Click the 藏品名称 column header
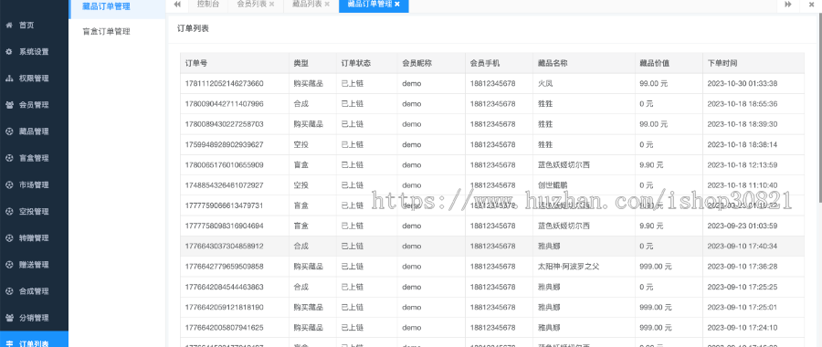Viewport: 822px width, 347px height. pyautogui.click(x=584, y=63)
